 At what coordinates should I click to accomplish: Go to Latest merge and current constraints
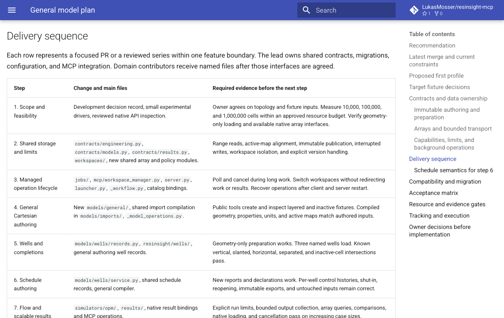point(442,60)
